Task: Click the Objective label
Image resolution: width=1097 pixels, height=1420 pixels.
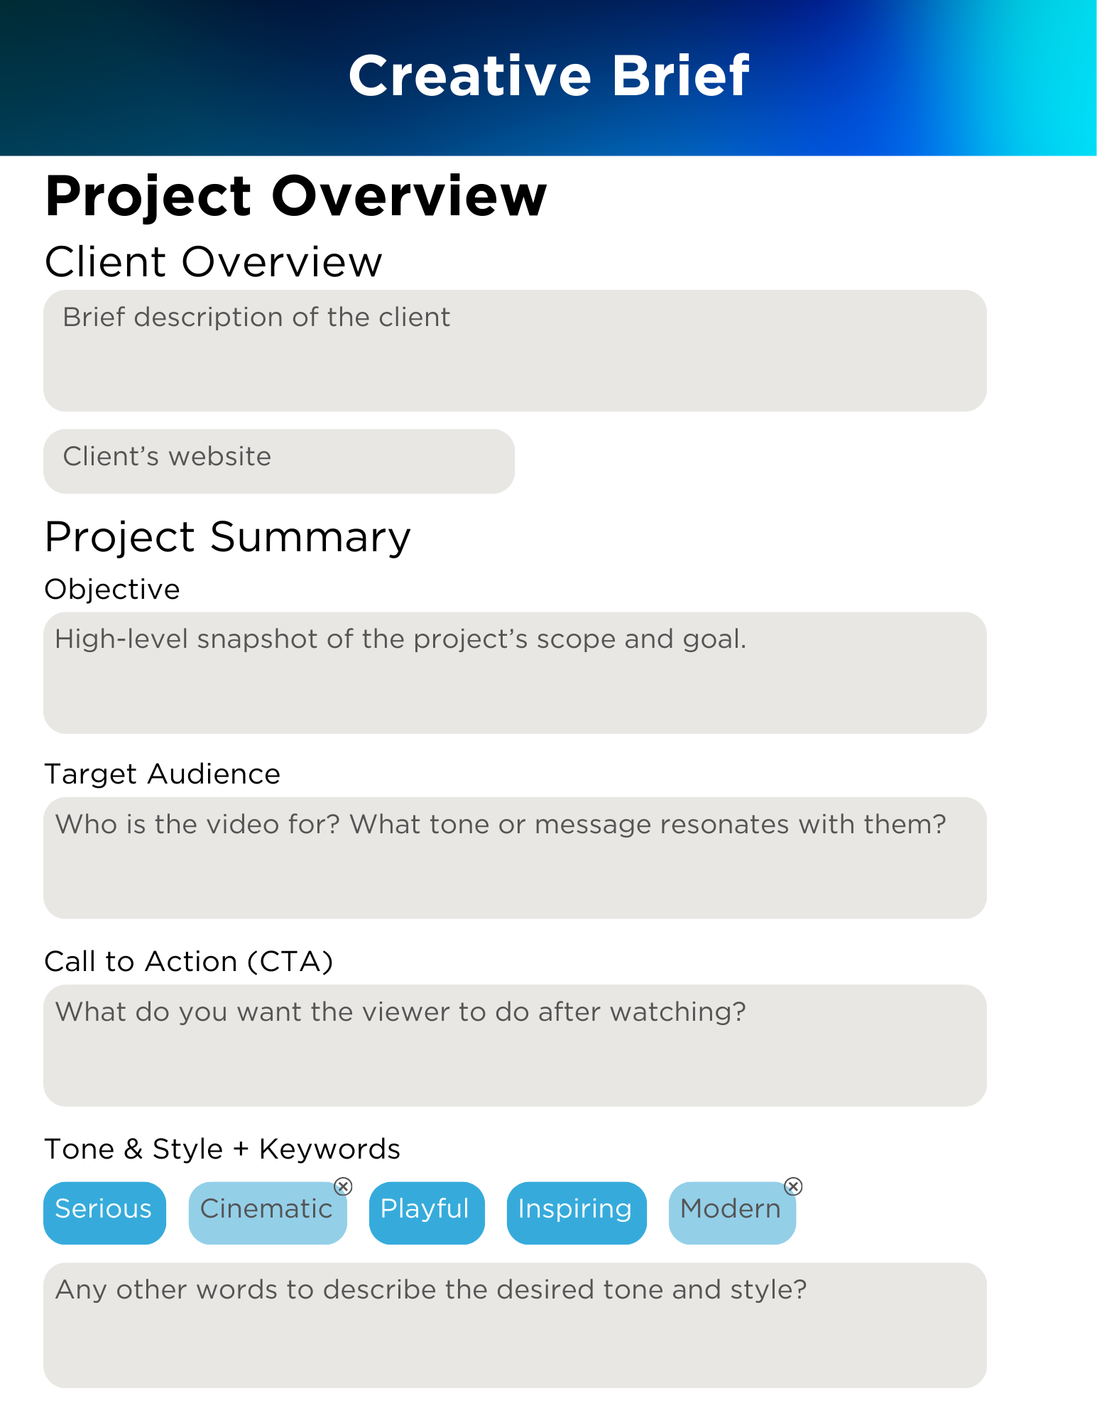Action: tap(112, 590)
